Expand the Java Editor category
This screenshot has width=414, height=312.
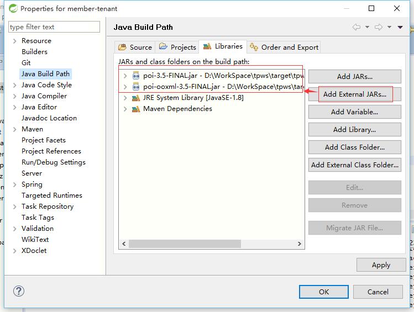coord(15,107)
